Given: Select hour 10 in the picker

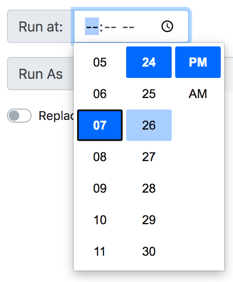Looking at the screenshot, I should [x=100, y=220].
